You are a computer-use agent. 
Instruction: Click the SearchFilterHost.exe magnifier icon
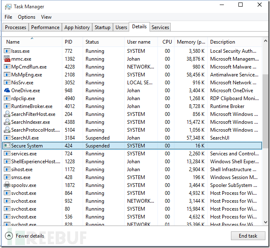tap(7, 114)
